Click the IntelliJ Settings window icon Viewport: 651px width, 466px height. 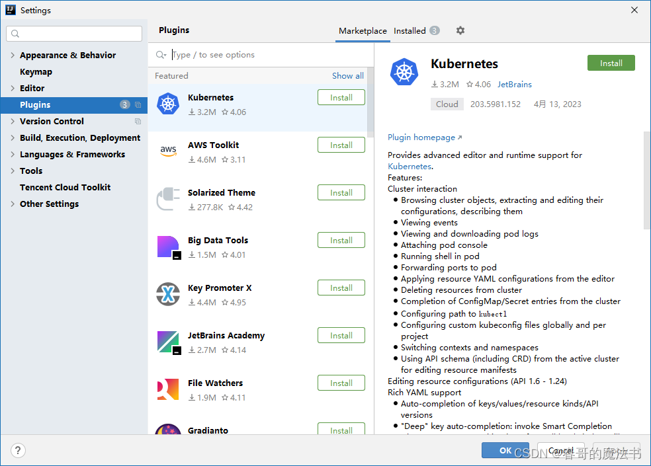pyautogui.click(x=11, y=10)
